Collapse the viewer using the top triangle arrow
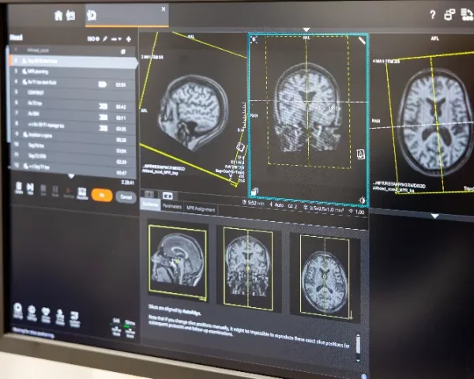This screenshot has height=379, width=474. (x=306, y=31)
